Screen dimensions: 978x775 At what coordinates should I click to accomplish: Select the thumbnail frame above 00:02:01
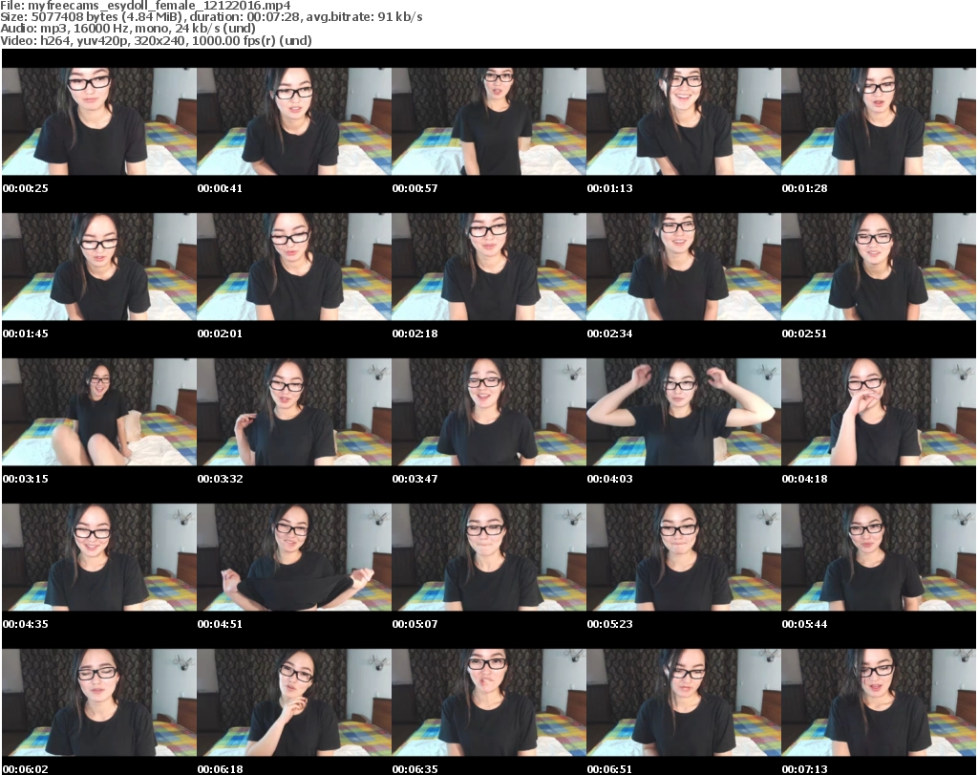[294, 267]
